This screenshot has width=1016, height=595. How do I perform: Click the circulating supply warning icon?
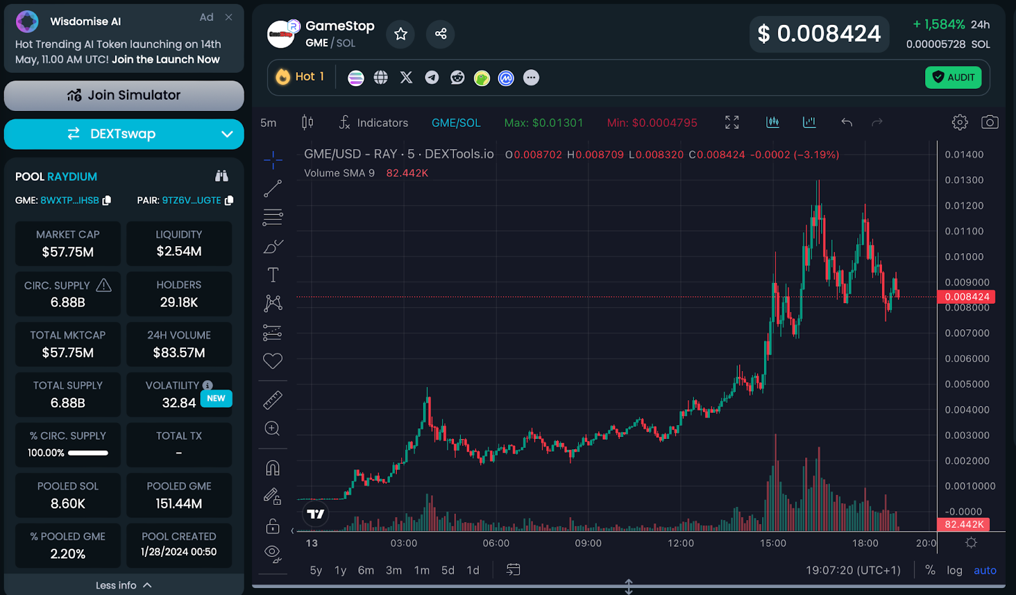click(104, 285)
